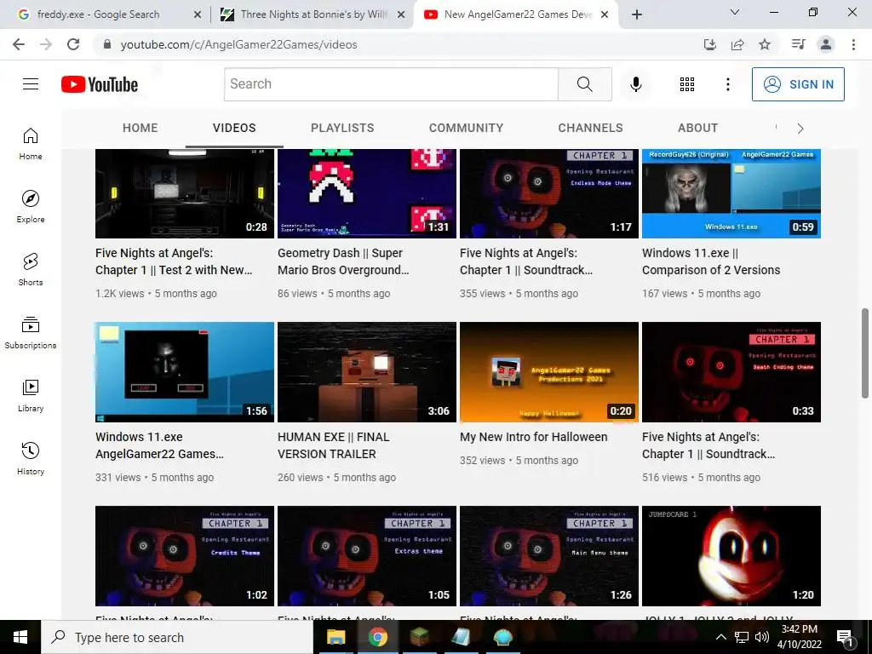Go back in browser history
This screenshot has width=872, height=654.
(x=19, y=44)
